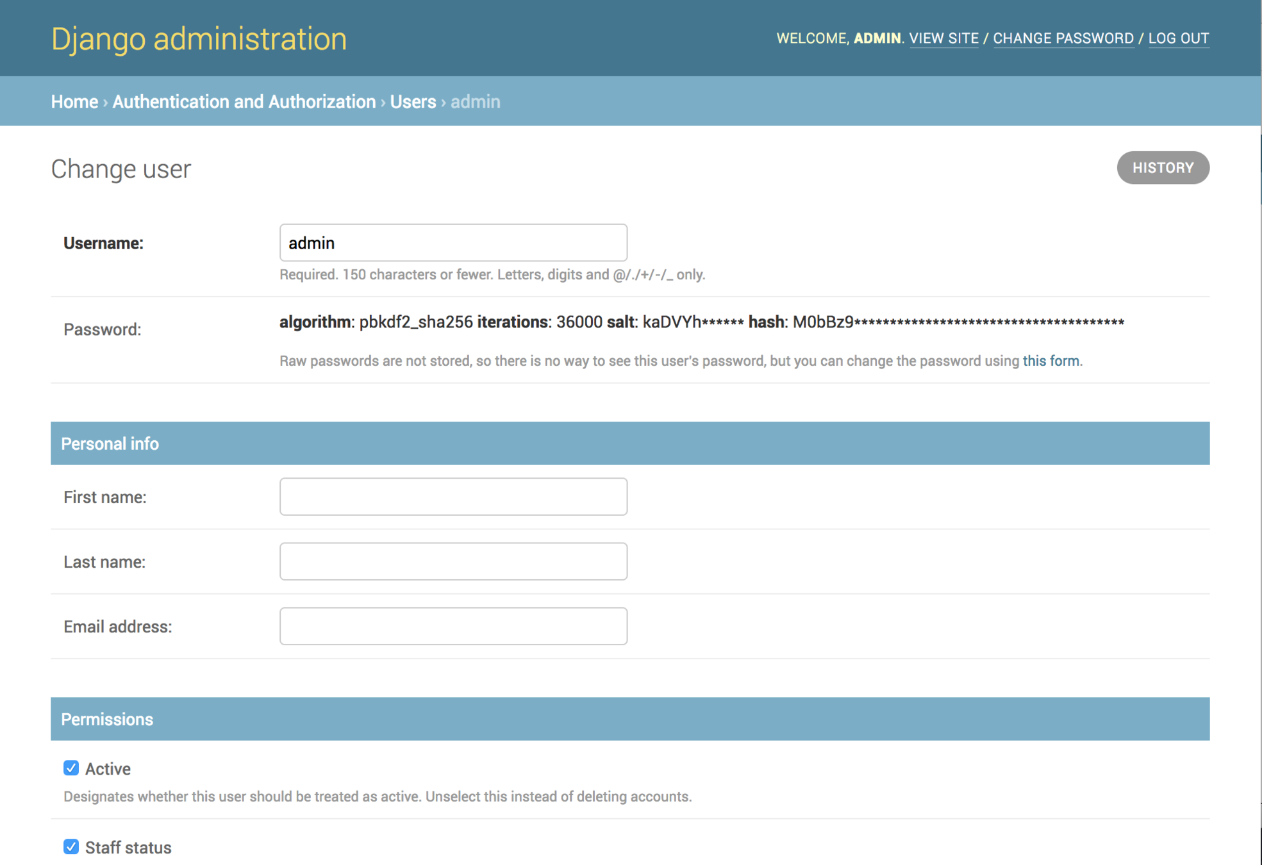
Task: Click into the Username input field
Action: coord(453,243)
